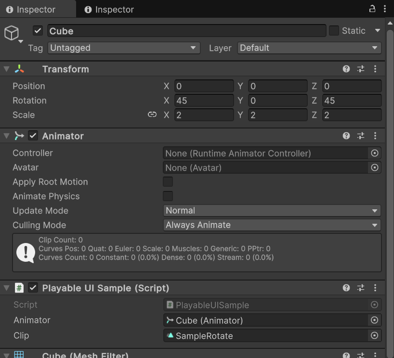Click the Inspector lock icon
The image size is (394, 358).
(x=372, y=9)
